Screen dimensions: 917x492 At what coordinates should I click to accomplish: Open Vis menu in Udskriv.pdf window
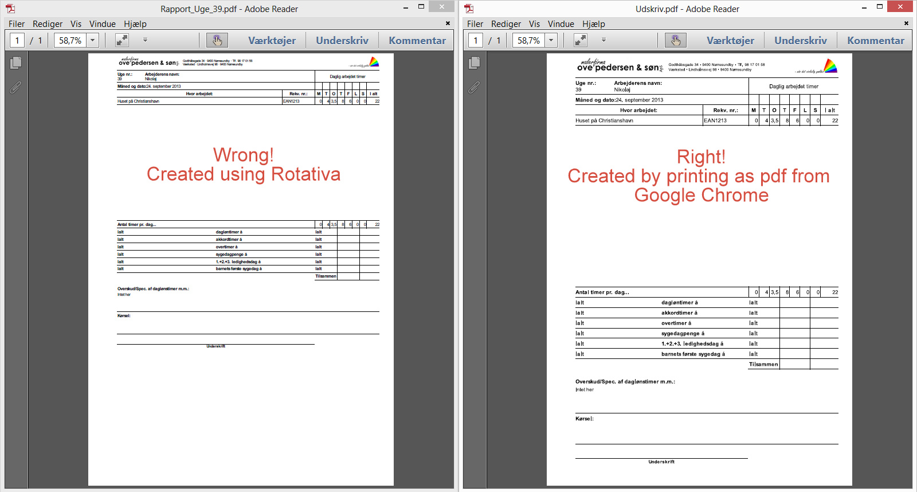point(535,24)
